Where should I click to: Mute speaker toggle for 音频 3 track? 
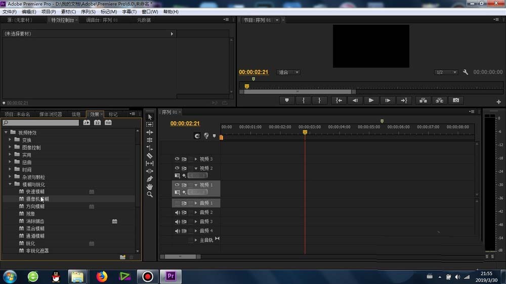tap(177, 222)
